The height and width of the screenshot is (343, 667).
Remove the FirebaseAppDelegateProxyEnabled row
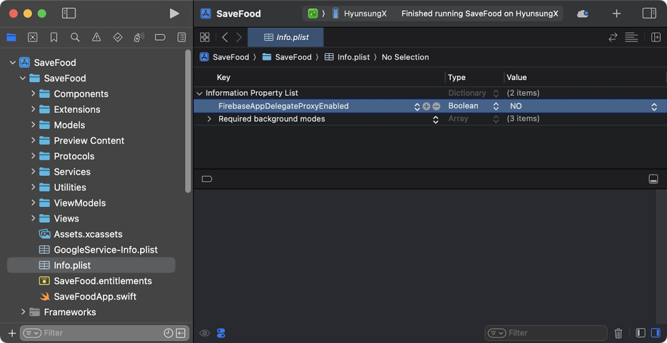[x=436, y=106]
